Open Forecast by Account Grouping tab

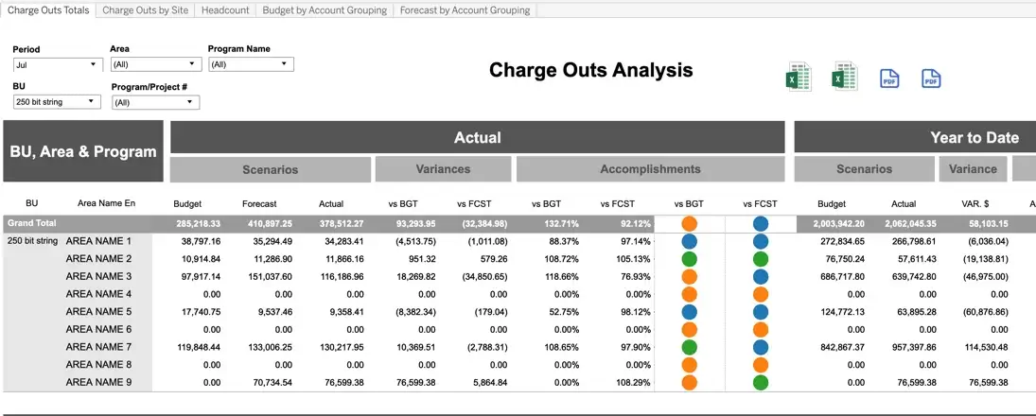[x=465, y=10]
